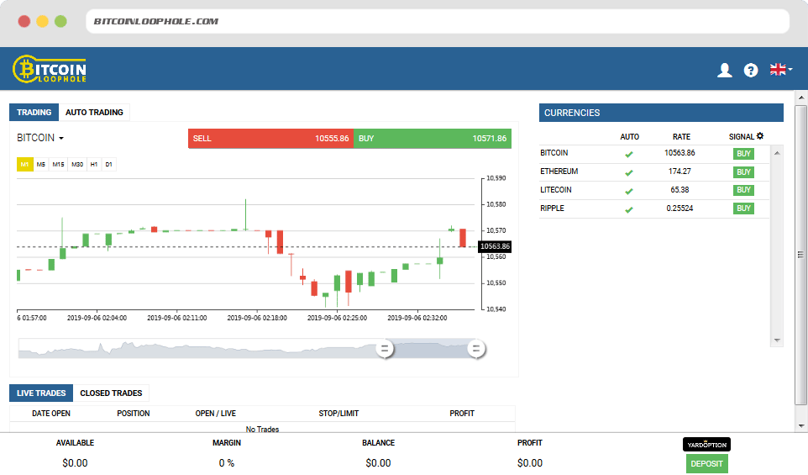Expand the BITCOIN asset dropdown
Image resolution: width=808 pixels, height=475 pixels.
40,138
